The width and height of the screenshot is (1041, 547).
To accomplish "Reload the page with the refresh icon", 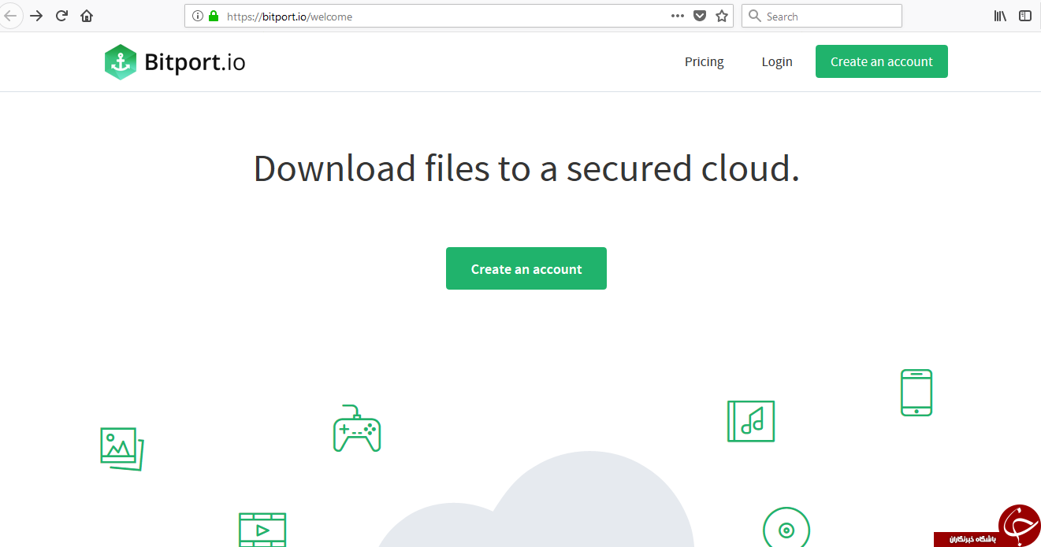I will (x=61, y=16).
